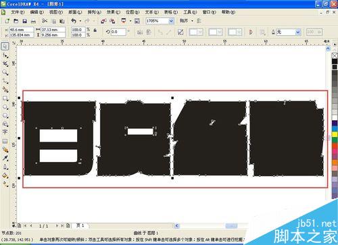Open the Welcome screen icon
338x245 pixels.
[x=137, y=21]
